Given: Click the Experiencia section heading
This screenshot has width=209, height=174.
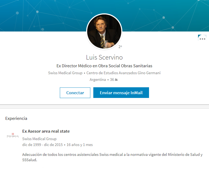Looking at the screenshot, I should [16, 118].
